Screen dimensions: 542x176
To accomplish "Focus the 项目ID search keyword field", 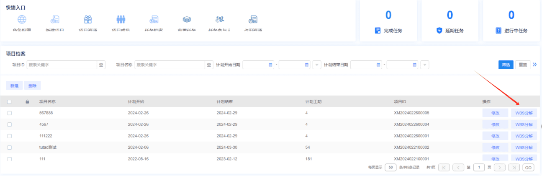I will tap(62, 65).
